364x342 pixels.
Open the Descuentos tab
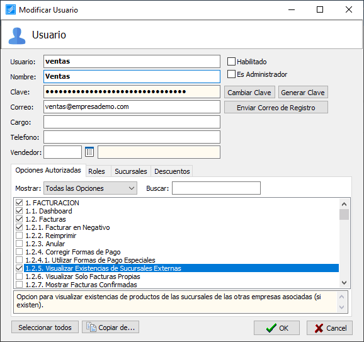(x=172, y=171)
